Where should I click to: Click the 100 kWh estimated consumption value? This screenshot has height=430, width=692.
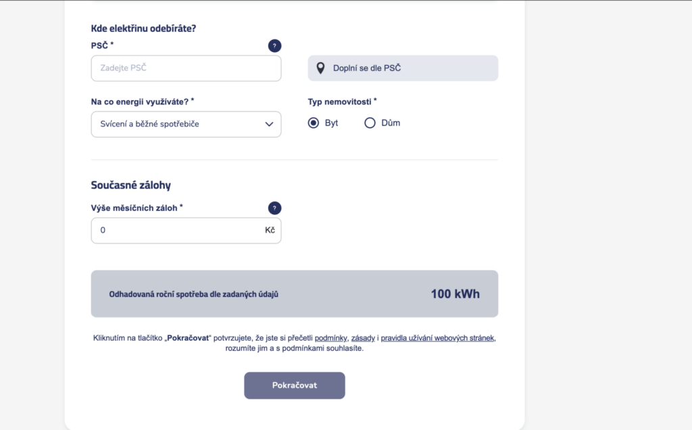coord(455,294)
